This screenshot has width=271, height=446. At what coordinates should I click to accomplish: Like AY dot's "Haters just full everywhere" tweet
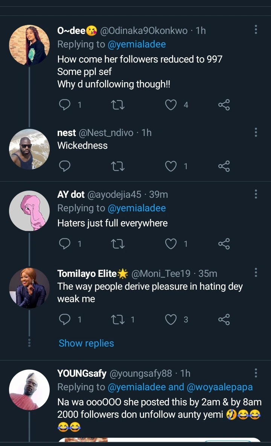pos(171,244)
